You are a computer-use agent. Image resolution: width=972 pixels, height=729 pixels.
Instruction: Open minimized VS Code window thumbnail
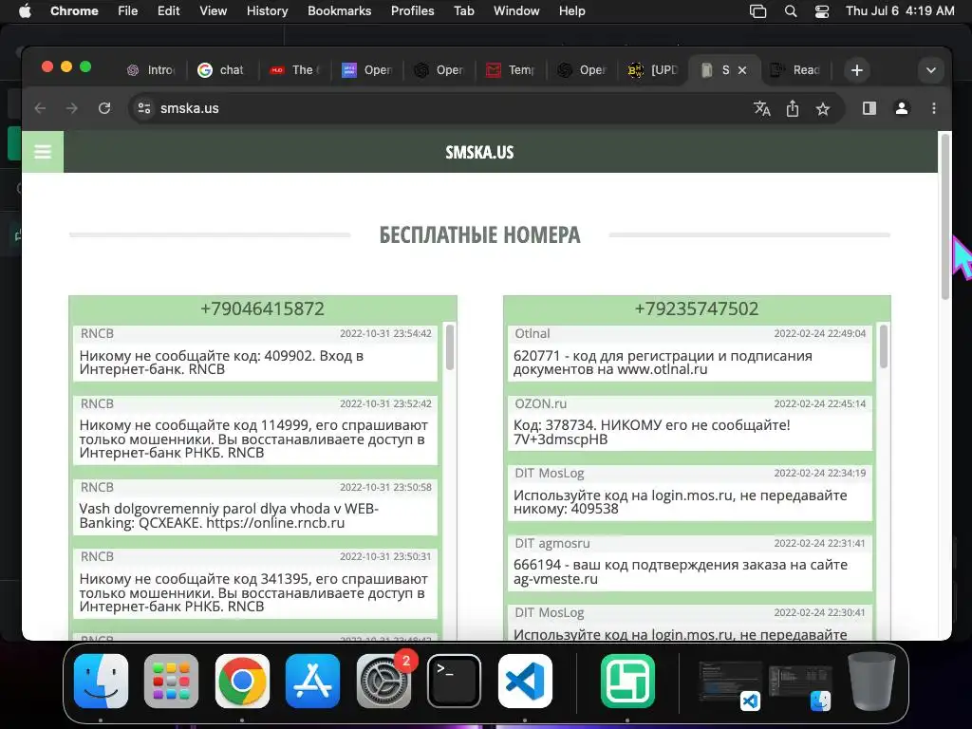click(730, 683)
